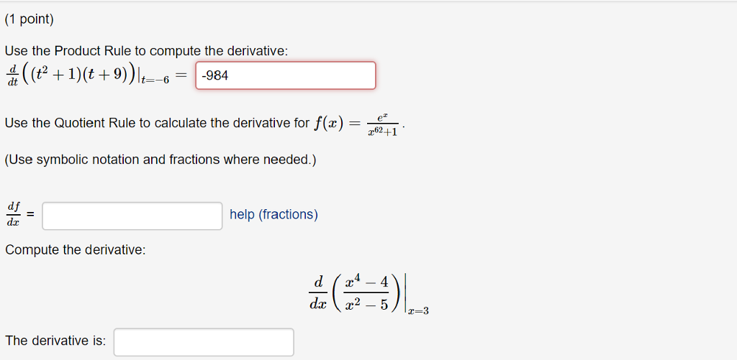Click the "Compute the derivative:" heading text
737x360 pixels.
pyautogui.click(x=75, y=250)
